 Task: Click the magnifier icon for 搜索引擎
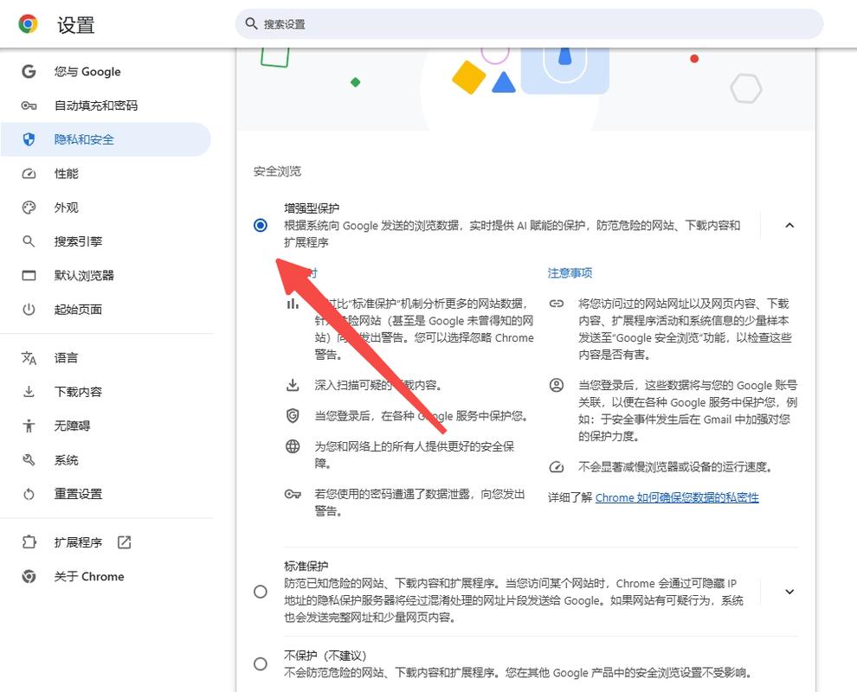pos(29,241)
